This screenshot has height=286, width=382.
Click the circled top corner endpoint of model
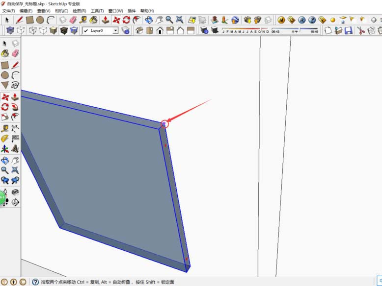[164, 124]
